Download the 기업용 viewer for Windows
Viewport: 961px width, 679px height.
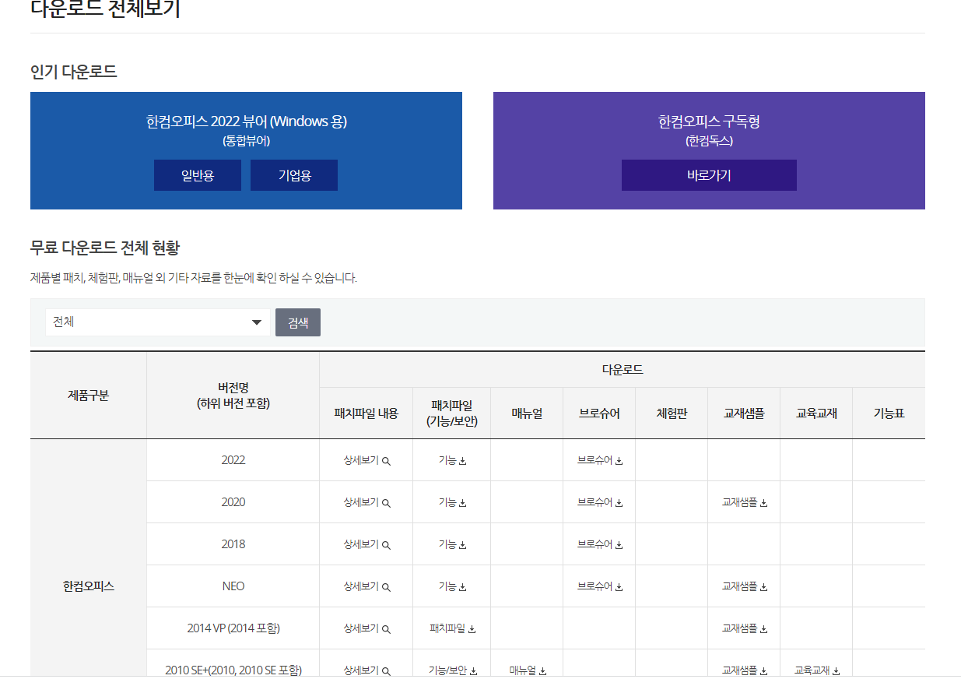coord(294,175)
